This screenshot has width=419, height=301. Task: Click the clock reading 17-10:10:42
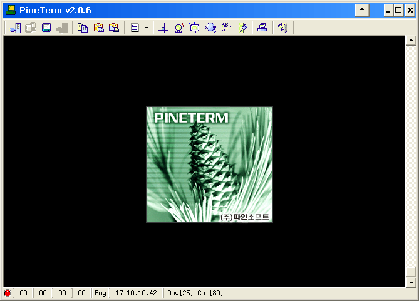click(x=136, y=293)
